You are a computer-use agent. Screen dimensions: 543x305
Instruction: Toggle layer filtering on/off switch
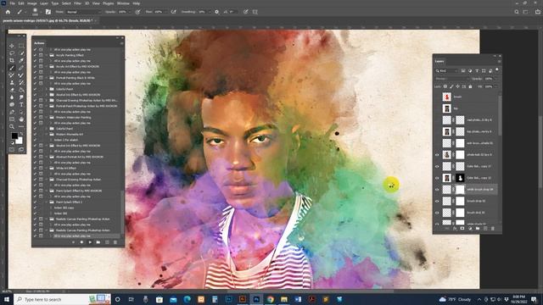tap(497, 69)
